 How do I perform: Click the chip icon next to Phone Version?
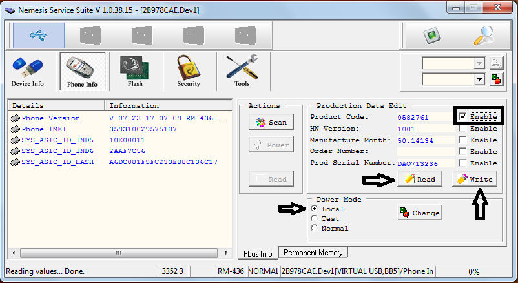click(x=15, y=118)
